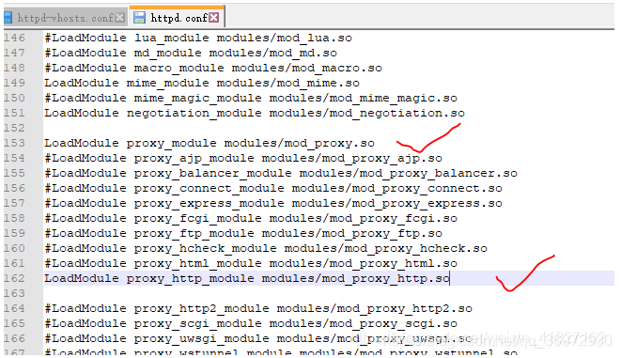Close the httpd.conf tab
Screen dimensions: 621x358
click(x=214, y=18)
